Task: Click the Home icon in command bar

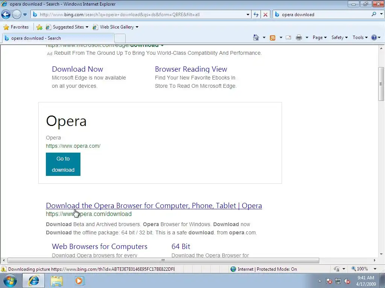Action: (256, 37)
